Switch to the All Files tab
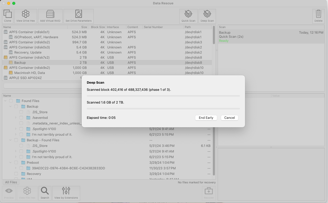The height and width of the screenshot is (203, 328). (x=11, y=182)
